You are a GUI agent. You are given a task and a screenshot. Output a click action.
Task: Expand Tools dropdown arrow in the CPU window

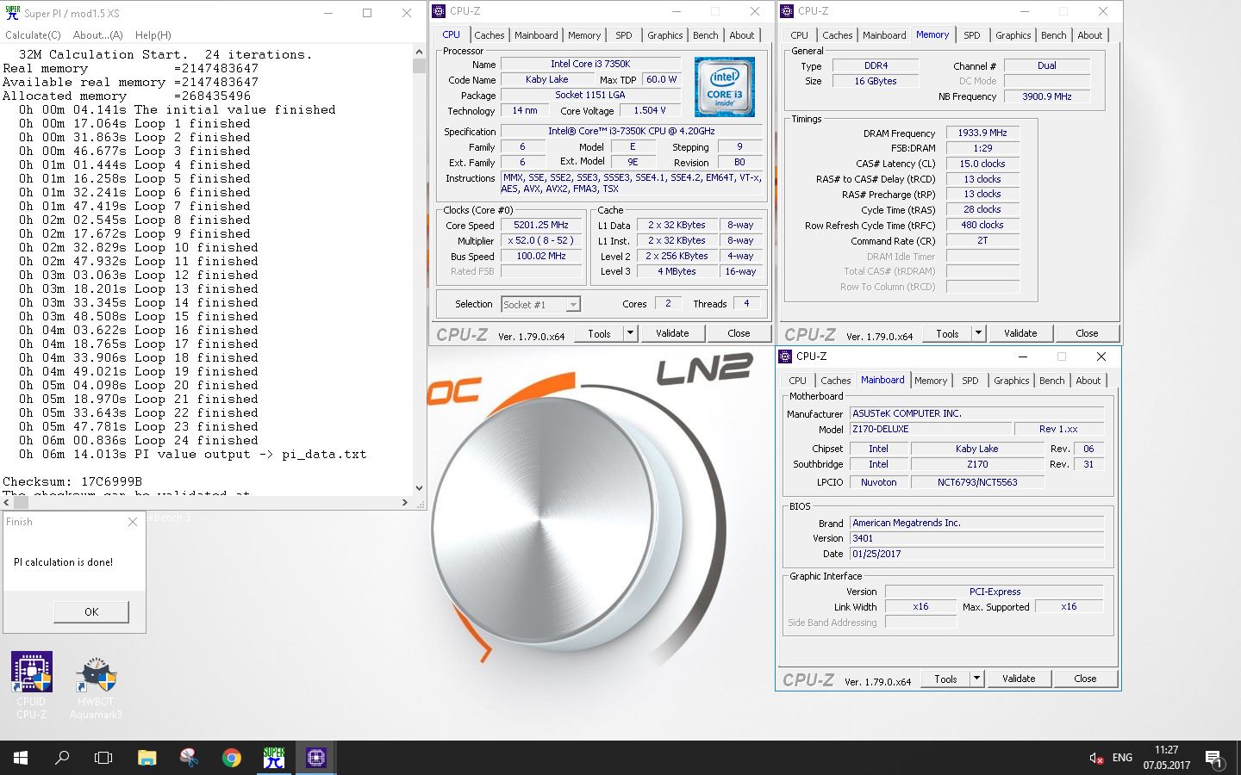tap(630, 333)
